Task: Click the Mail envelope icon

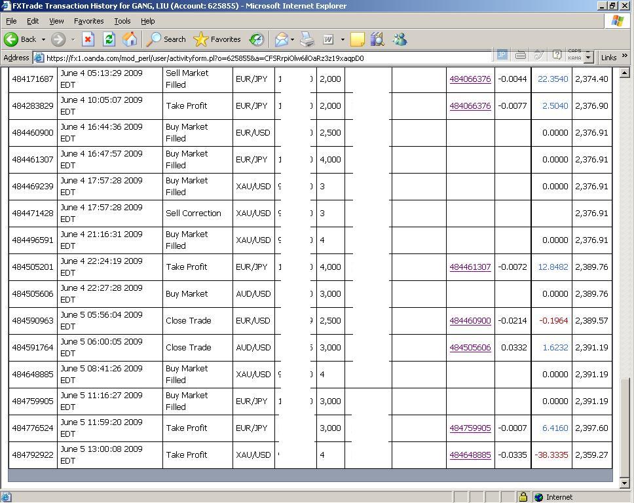Action: (x=282, y=40)
